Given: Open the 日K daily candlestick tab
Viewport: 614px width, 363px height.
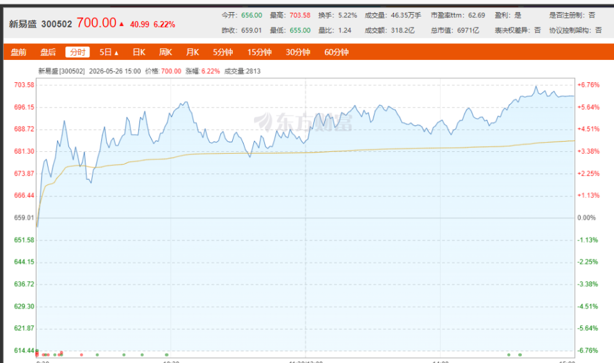Looking at the screenshot, I should pyautogui.click(x=139, y=52).
